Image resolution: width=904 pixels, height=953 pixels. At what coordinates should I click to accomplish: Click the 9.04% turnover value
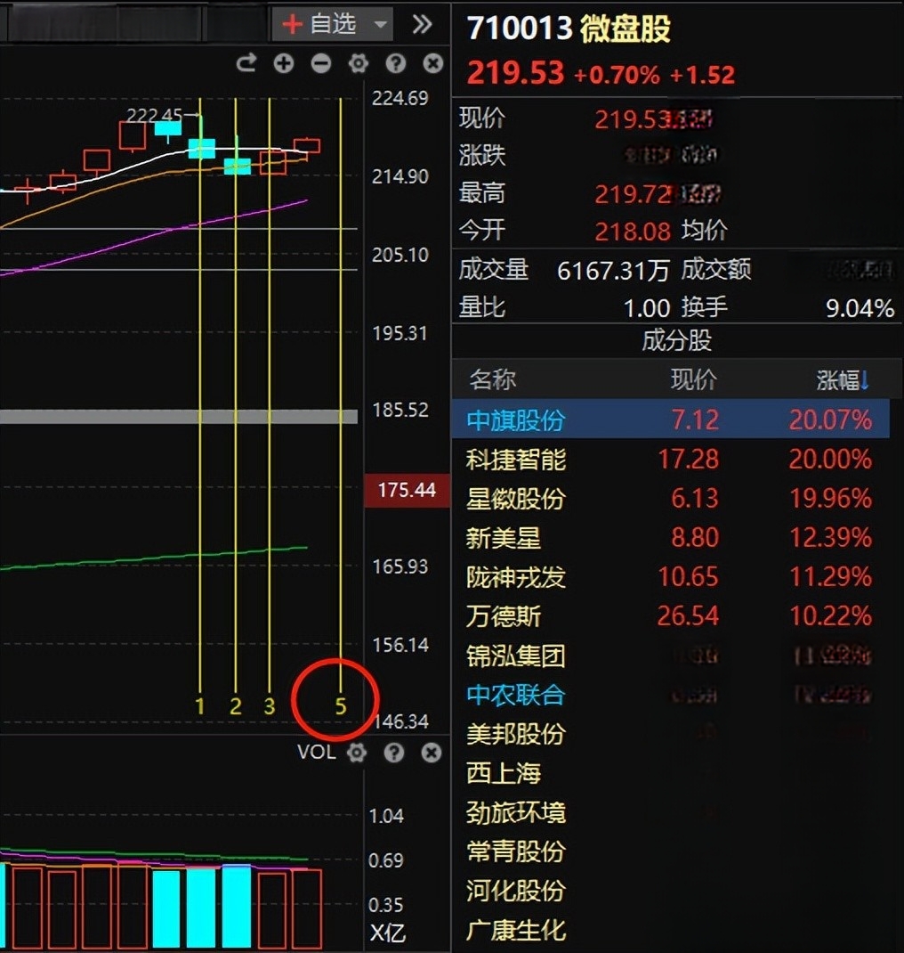pos(860,309)
